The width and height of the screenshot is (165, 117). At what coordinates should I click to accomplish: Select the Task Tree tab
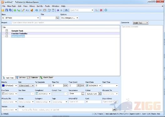tap(8, 78)
